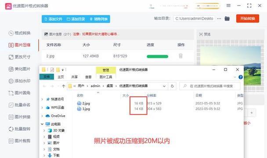Open 更改尺寸 in the sidebar
267x158 pixels.
tap(19, 57)
